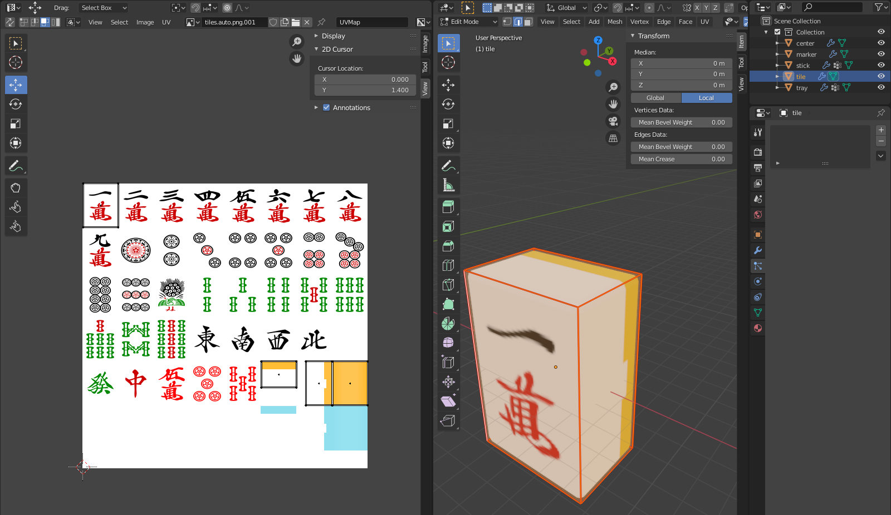This screenshot has width=891, height=515.
Task: Open the UV menu in UV editor header
Action: [x=166, y=22]
